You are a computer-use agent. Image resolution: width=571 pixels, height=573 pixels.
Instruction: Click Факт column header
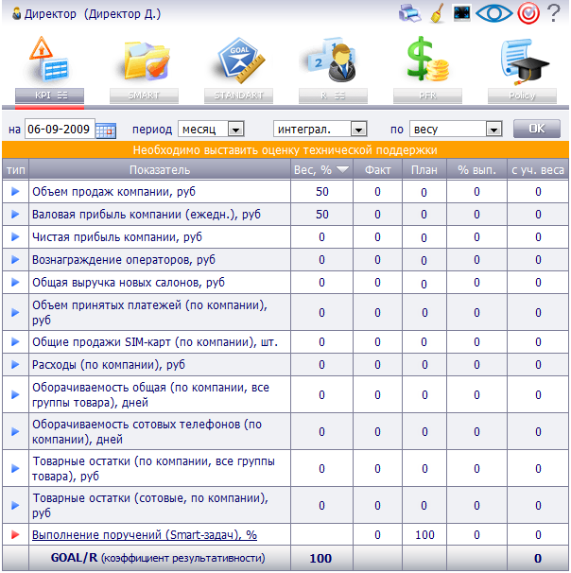tap(377, 170)
